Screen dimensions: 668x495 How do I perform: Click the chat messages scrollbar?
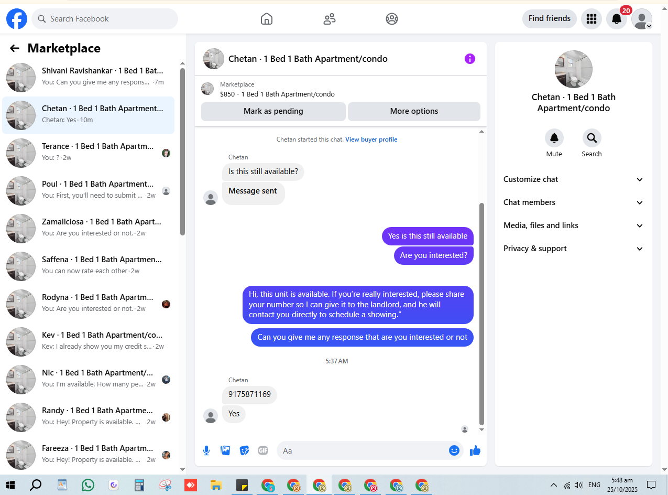click(482, 314)
